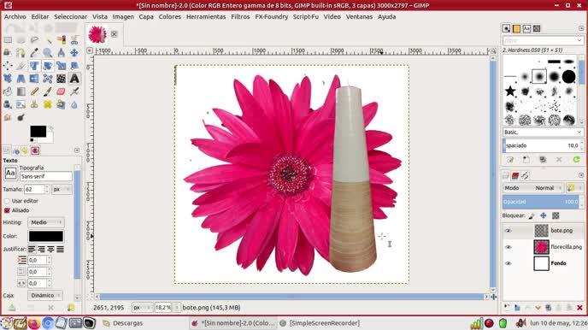The width and height of the screenshot is (588, 330).
Task: Select the Move tool
Action: (x=74, y=52)
